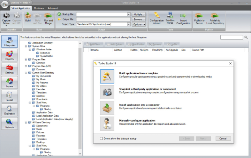
Task: Click inside the Output File field
Action: pyautogui.click(x=103, y=19)
